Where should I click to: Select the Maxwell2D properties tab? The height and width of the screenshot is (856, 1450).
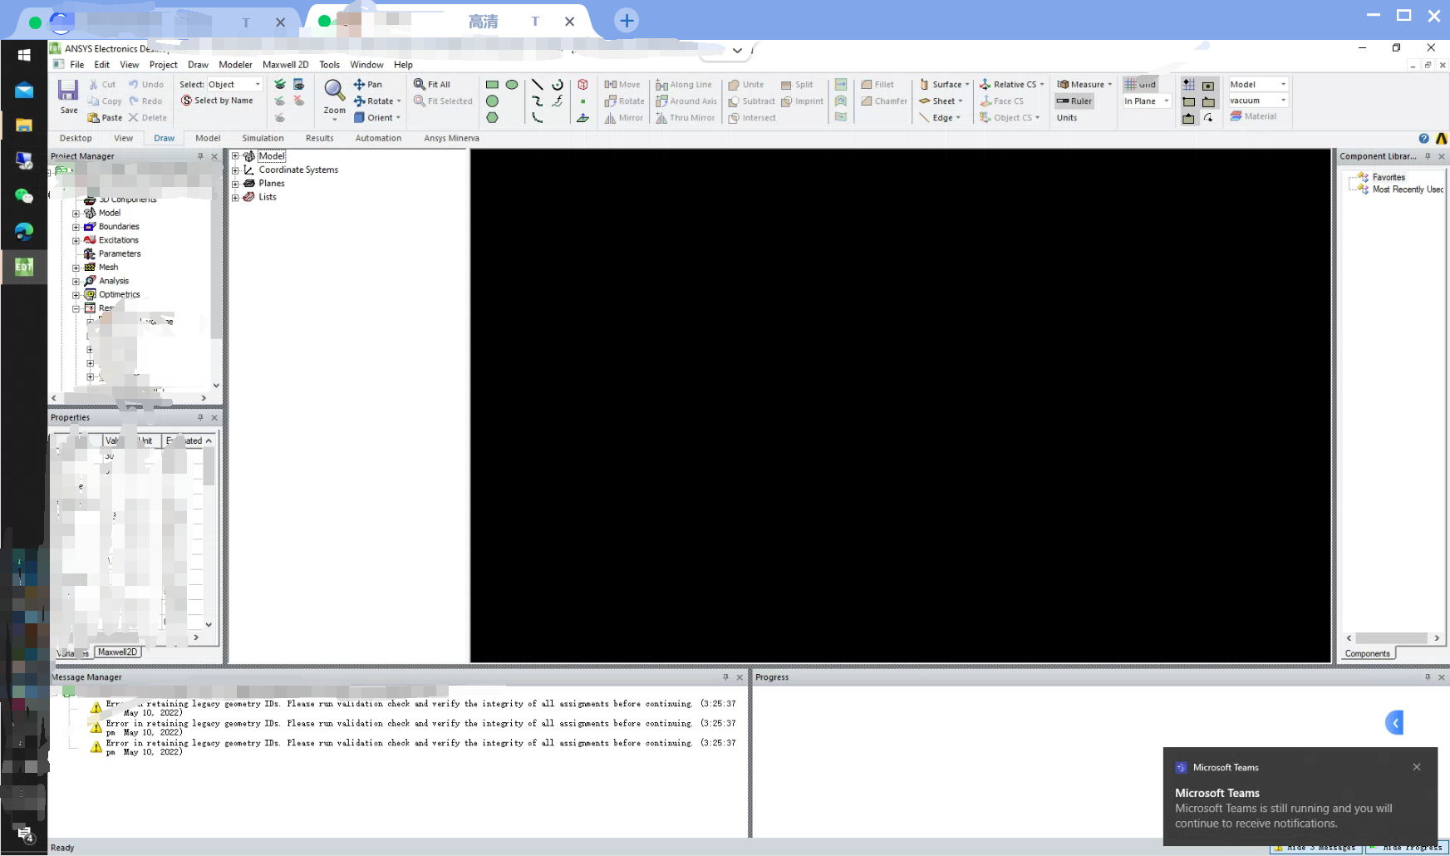click(x=117, y=652)
